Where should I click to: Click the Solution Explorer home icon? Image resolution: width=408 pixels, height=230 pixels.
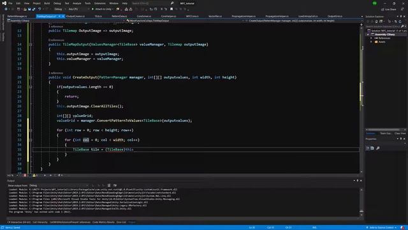(x=376, y=21)
